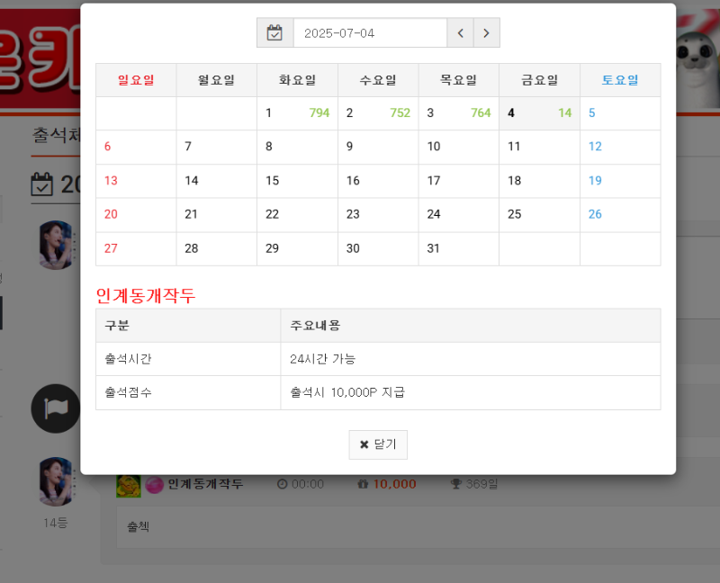Viewport: 720px width, 583px height.
Task: Go to next month with right chevron
Action: [486, 33]
